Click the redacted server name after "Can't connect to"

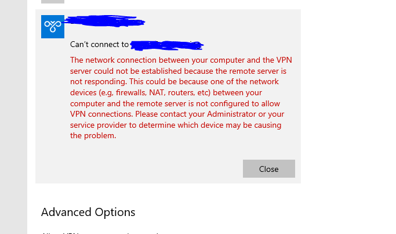click(167, 44)
